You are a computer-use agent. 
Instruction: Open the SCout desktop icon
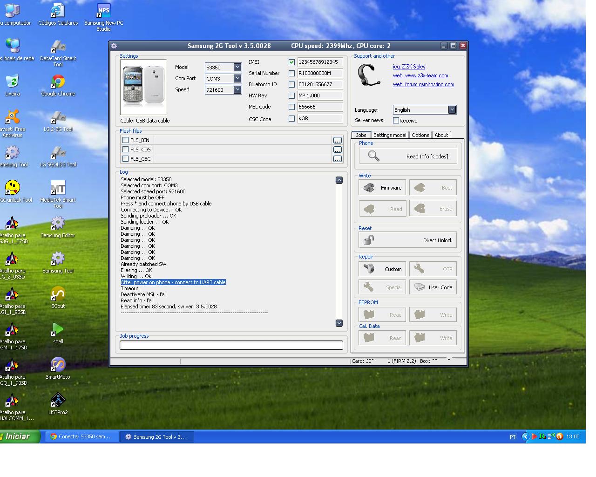pos(58,298)
